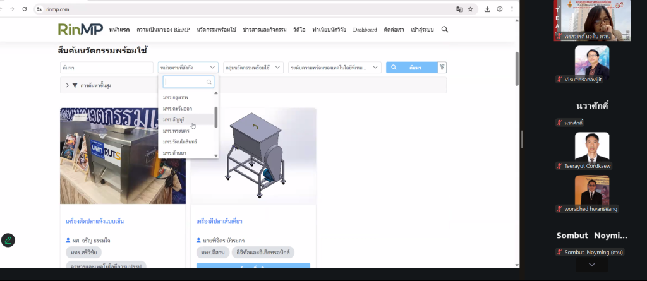Click the RinMP logo
Viewport: 647px width, 281px height.
pyautogui.click(x=79, y=30)
